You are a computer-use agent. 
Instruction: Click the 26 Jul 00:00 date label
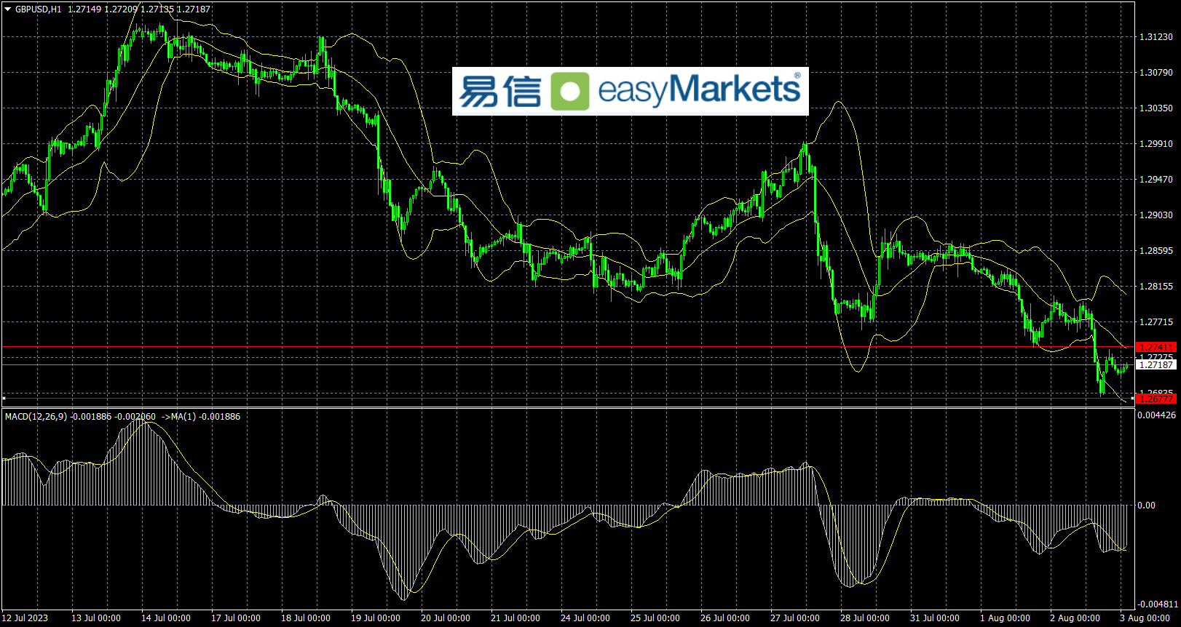pyautogui.click(x=725, y=618)
